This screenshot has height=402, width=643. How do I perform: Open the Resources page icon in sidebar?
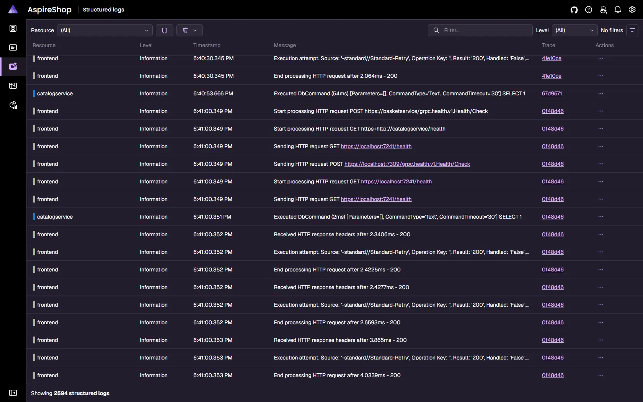pyautogui.click(x=13, y=28)
